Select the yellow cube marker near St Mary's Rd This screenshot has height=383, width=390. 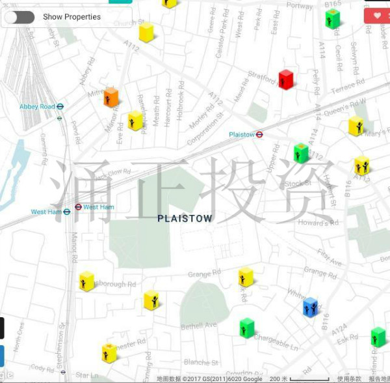coord(356,126)
